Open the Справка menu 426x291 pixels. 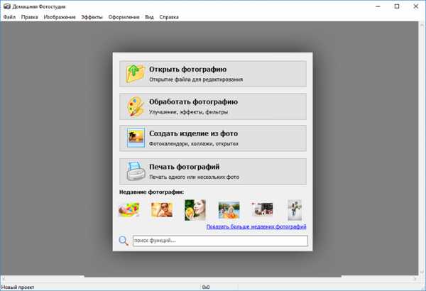point(169,17)
